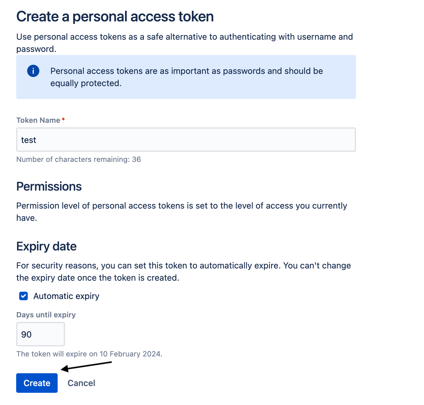The image size is (424, 405).
Task: Select the Days until expiry field showing 90
Action: [x=40, y=334]
